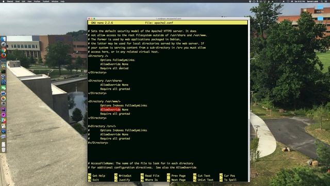Launch Firefox from the Dock
The width and height of the screenshot is (330, 186).
pos(4,55)
